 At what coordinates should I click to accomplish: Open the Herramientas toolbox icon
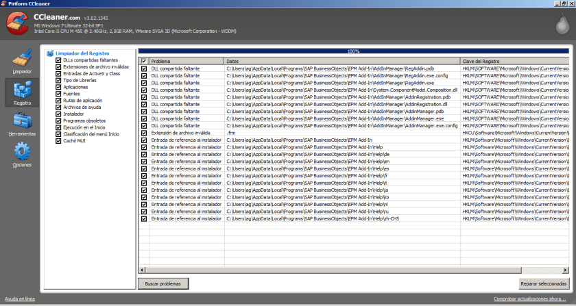[22, 122]
